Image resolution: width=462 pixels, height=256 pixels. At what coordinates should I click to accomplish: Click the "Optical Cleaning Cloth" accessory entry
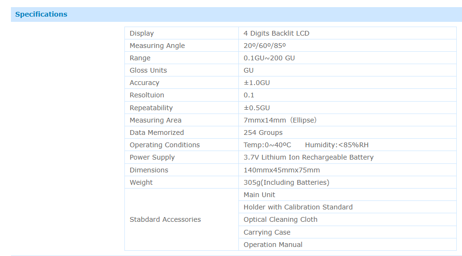(280, 219)
